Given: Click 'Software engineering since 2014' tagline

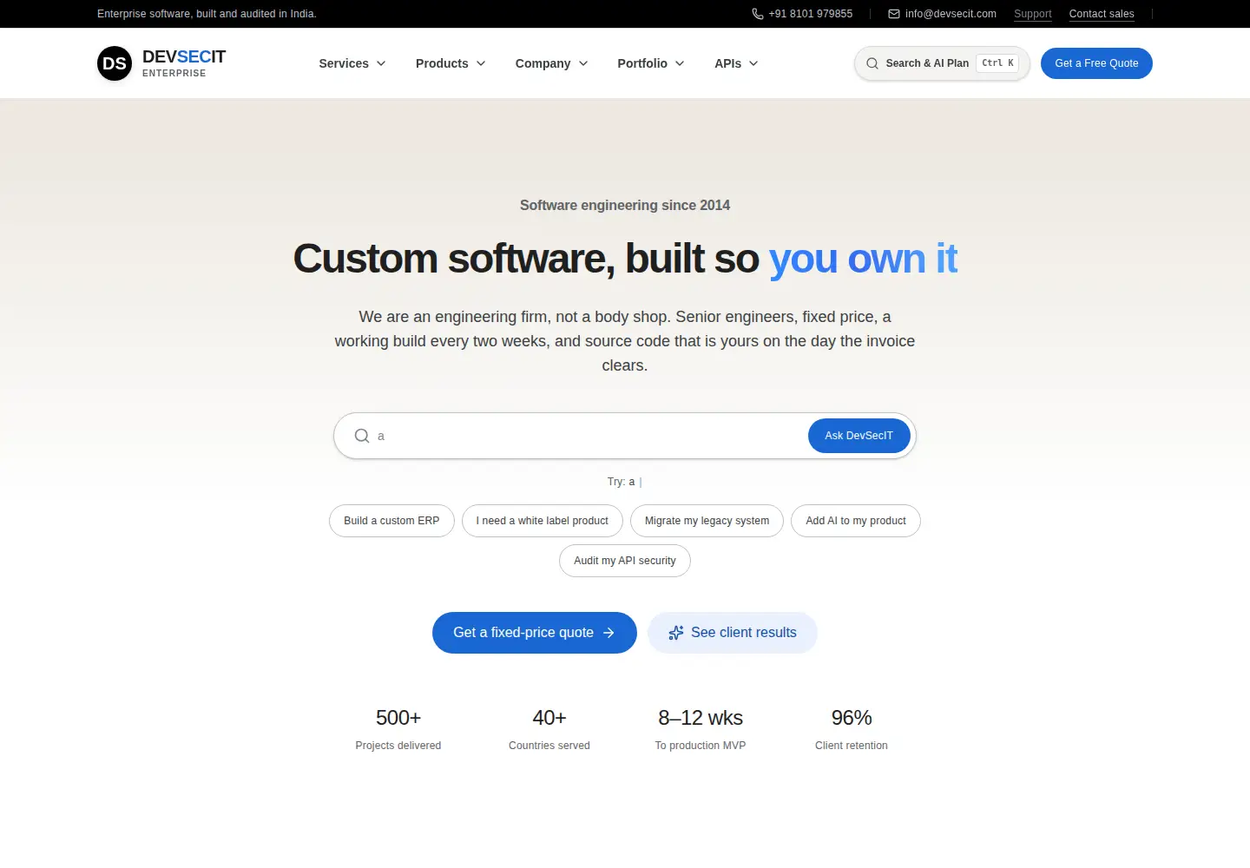Looking at the screenshot, I should tap(625, 206).
